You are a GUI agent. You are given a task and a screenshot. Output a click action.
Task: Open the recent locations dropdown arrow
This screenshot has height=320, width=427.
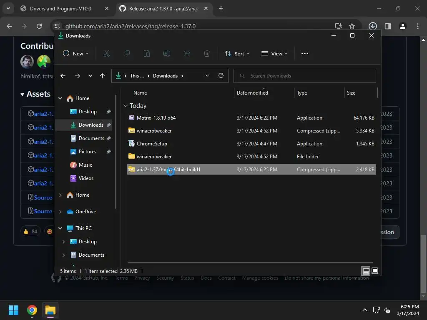(90, 76)
